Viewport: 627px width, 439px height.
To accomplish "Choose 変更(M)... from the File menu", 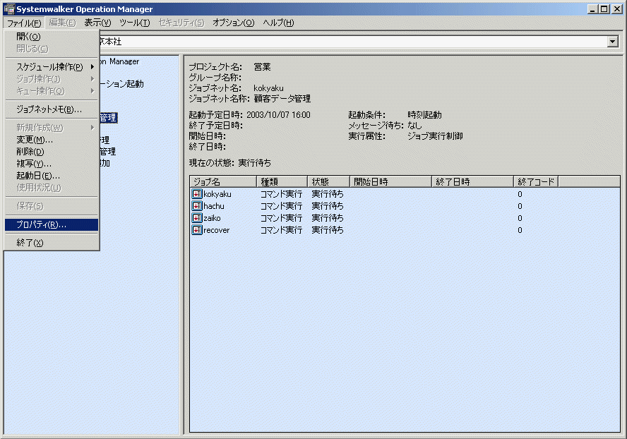I will (x=51, y=140).
